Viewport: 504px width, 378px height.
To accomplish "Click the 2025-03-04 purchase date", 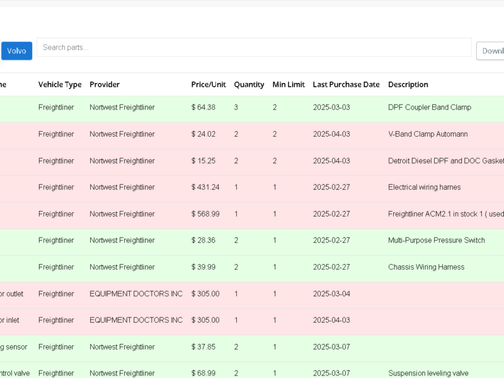I will (x=331, y=294).
